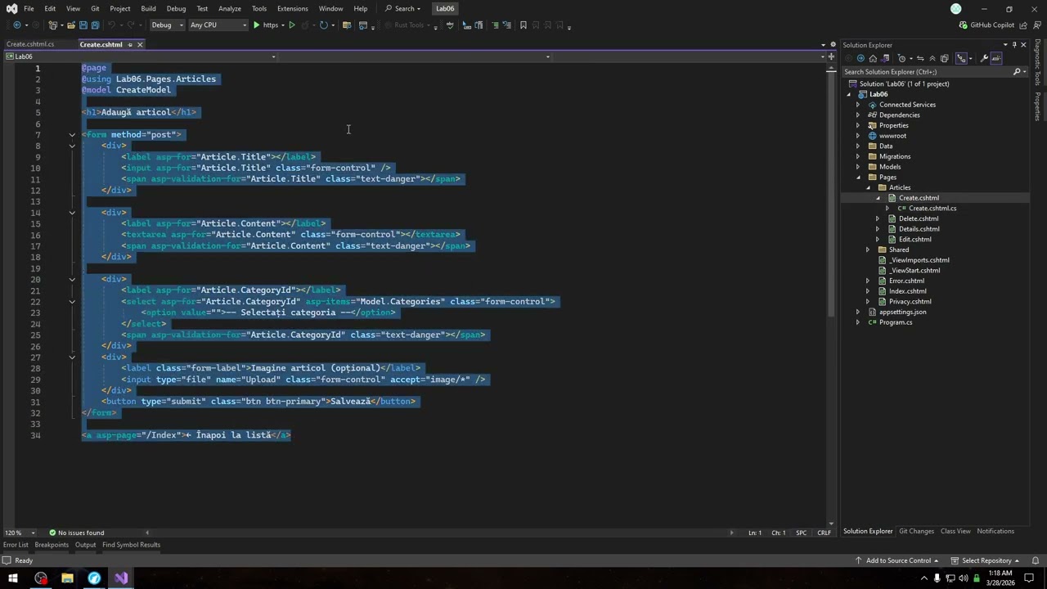Screen dimensions: 1047x589
Task: Open Any CPU platform dropdown
Action: coord(218,25)
